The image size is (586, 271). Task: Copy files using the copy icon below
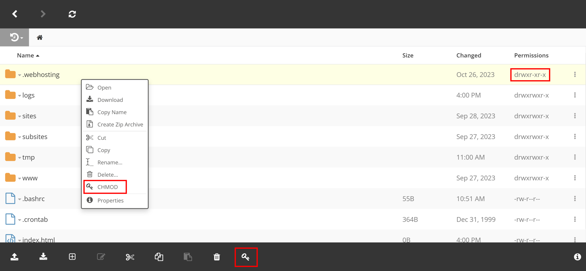pos(159,257)
